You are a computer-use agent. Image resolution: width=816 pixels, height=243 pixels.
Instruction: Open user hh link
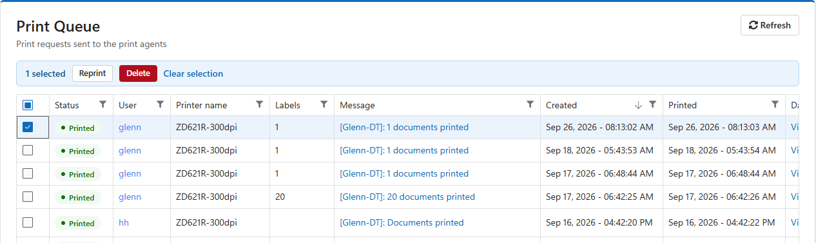124,222
